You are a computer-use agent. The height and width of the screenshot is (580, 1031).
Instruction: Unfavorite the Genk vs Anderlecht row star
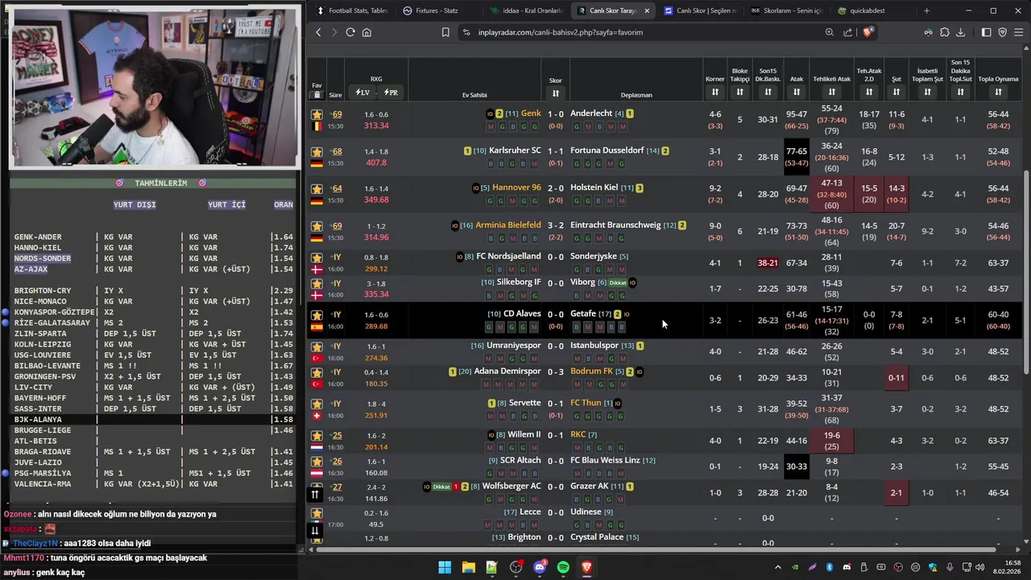pos(317,114)
